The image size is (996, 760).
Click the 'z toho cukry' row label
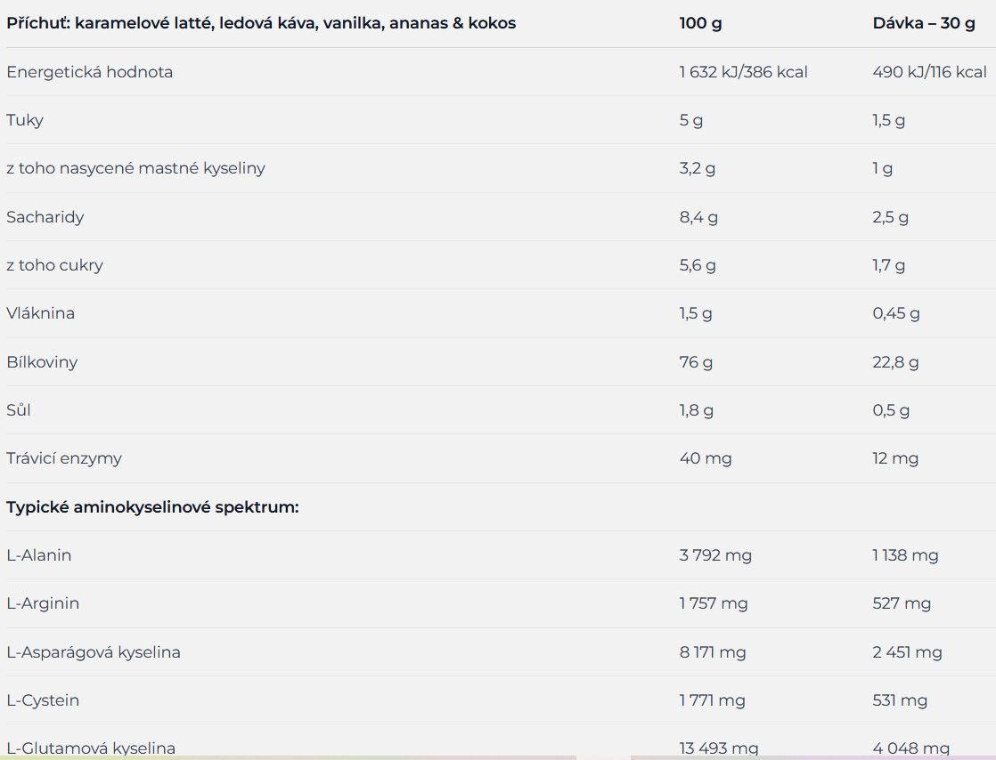pos(54,265)
